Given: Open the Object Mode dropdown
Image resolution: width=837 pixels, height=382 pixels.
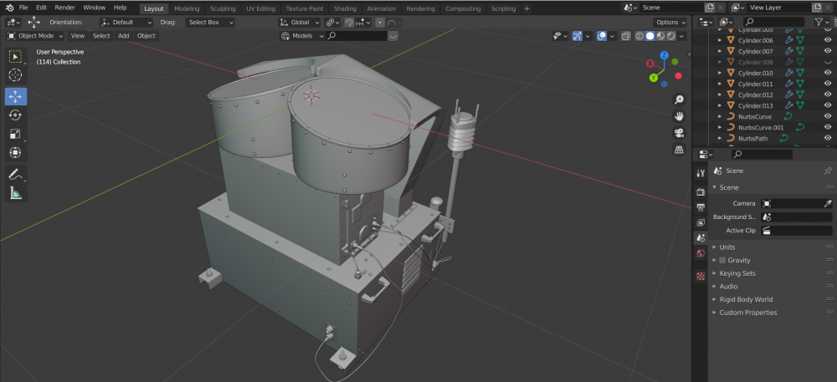Looking at the screenshot, I should (36, 36).
